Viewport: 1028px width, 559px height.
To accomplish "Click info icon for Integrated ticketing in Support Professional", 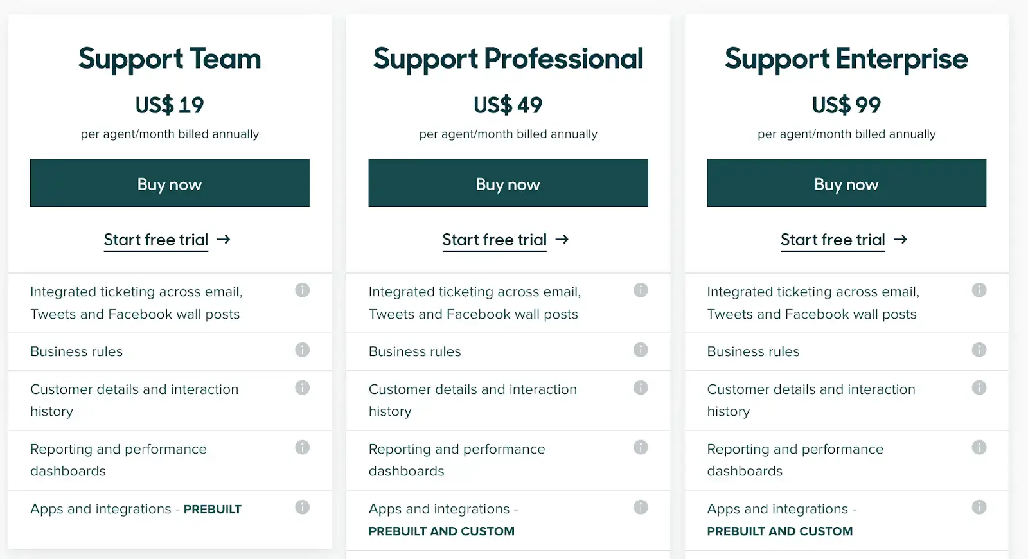I will pos(641,290).
